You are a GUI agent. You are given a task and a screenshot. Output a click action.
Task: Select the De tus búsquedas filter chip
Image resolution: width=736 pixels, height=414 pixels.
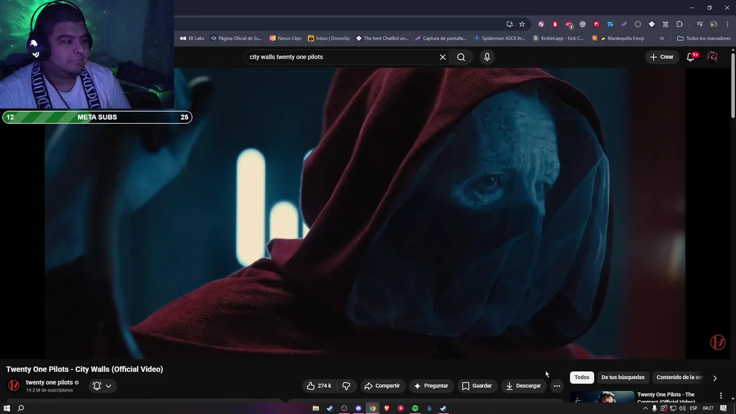pos(623,377)
